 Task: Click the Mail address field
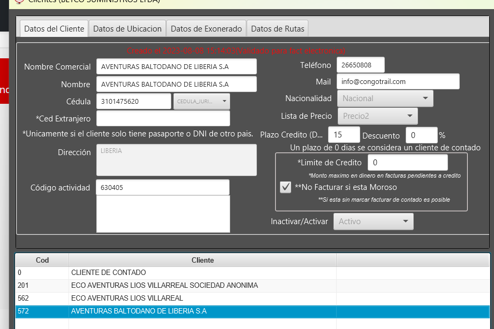[398, 82]
